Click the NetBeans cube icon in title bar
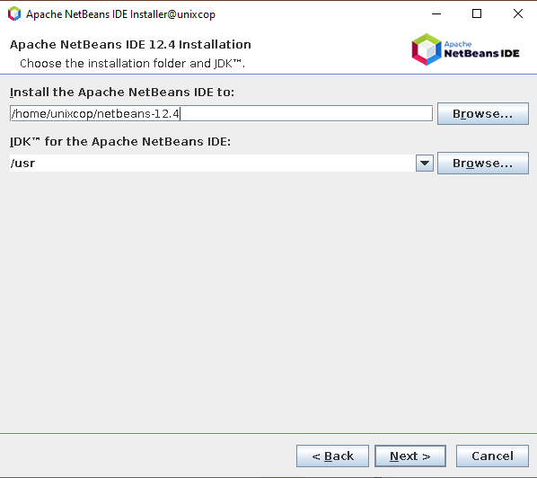This screenshot has width=537, height=478. [x=14, y=13]
